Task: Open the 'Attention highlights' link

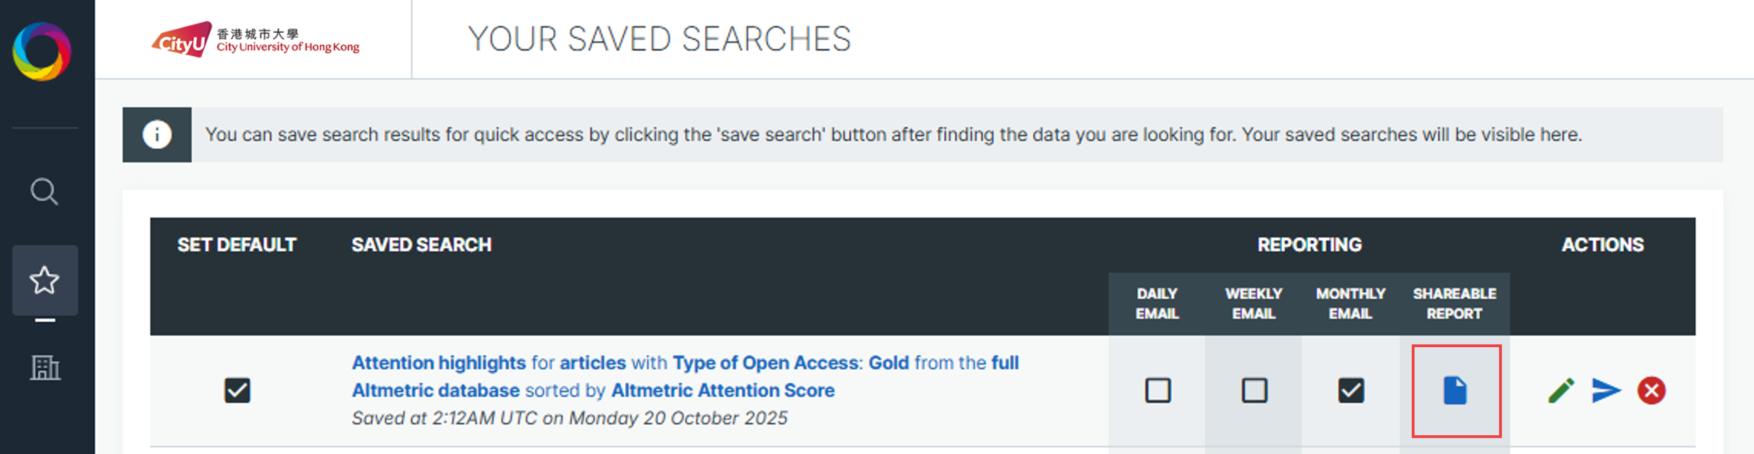Action: coord(438,363)
